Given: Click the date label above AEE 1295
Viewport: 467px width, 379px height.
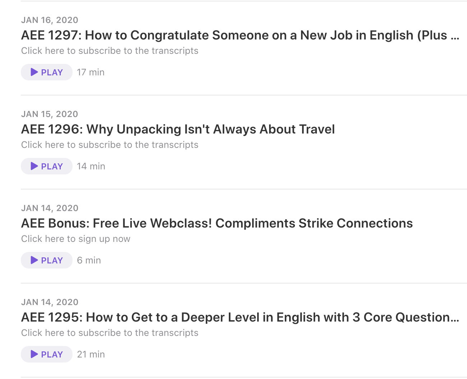Looking at the screenshot, I should (x=50, y=302).
